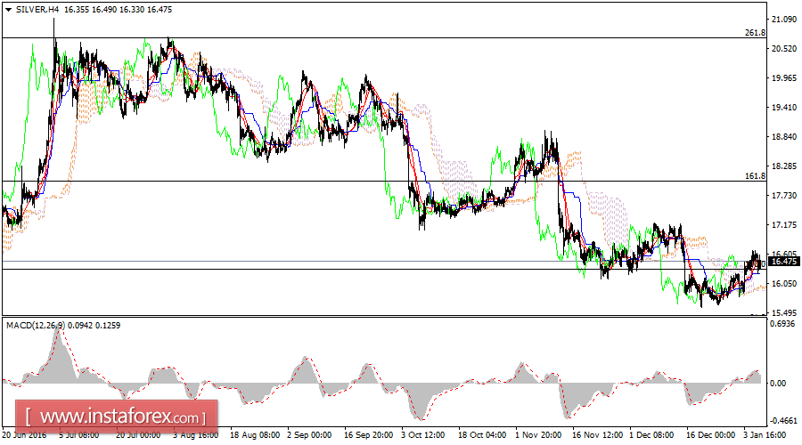
Task: Click the 20.520 price axis value
Action: 784,49
